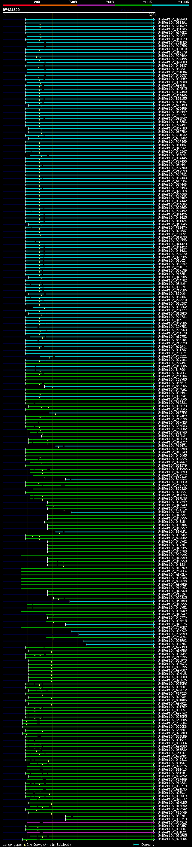
Task: Choose hit UniRef100_B1PL36
Action: tap(172, 498)
